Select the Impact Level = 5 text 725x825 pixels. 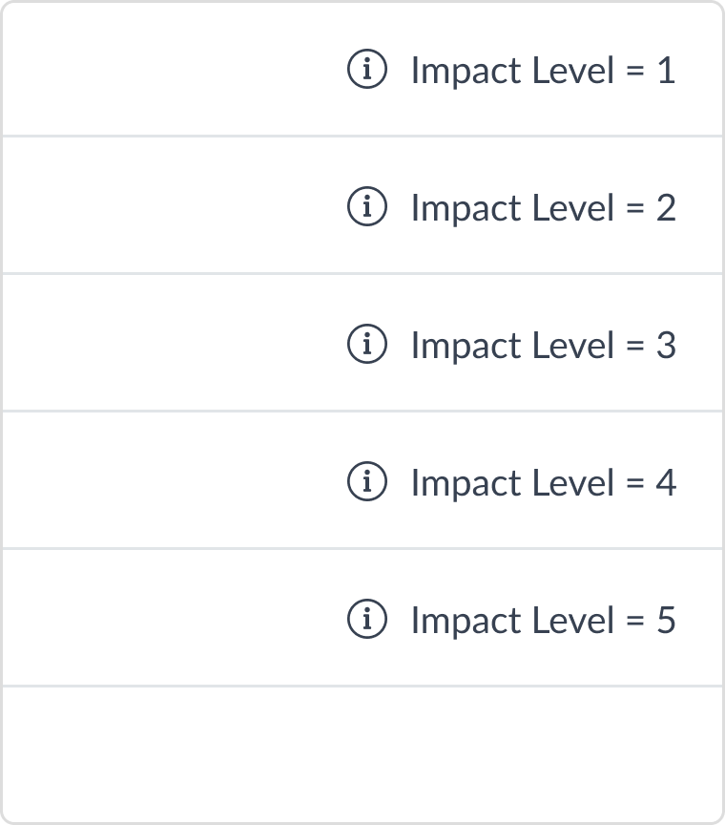pyautogui.click(x=542, y=621)
